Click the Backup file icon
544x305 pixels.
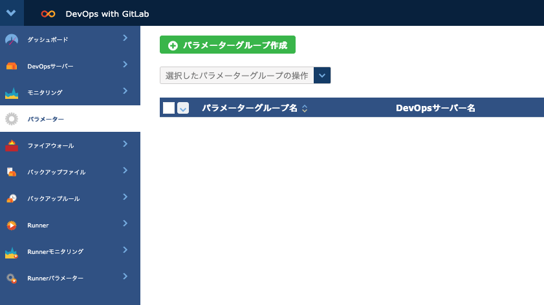click(12, 172)
